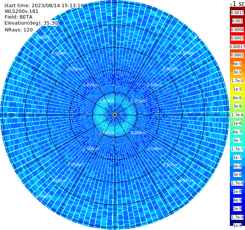The image size is (245, 230).
Task: Select the "6e-6" colorbar value
Action: [237, 98]
